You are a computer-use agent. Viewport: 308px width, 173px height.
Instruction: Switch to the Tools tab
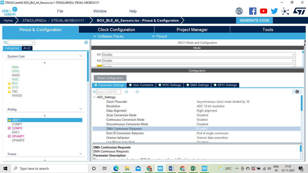point(268,30)
